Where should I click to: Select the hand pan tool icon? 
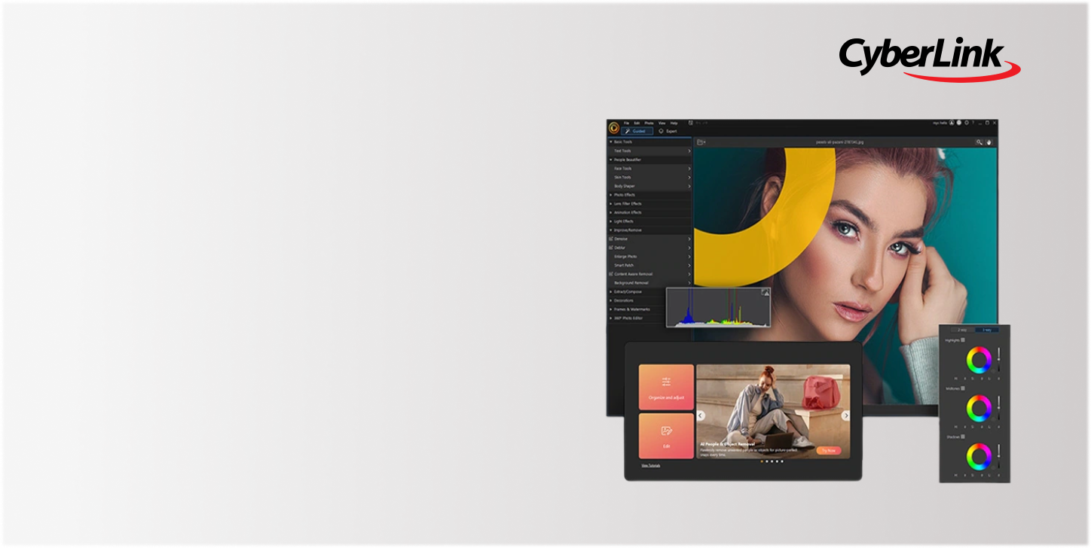tap(989, 142)
